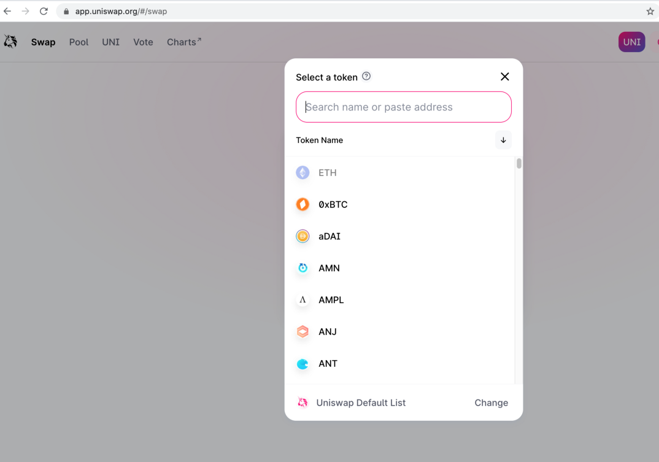Click the help question mark icon
Viewport: 659px width, 462px height.
[x=366, y=76]
